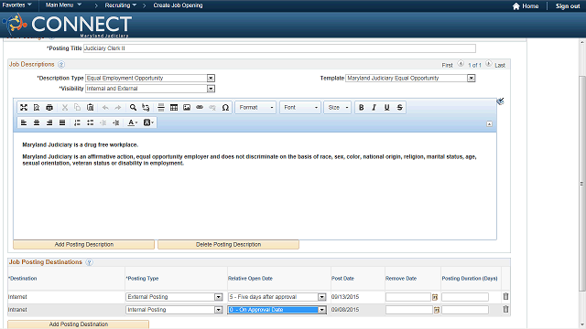Insert a numbered list

(x=77, y=122)
